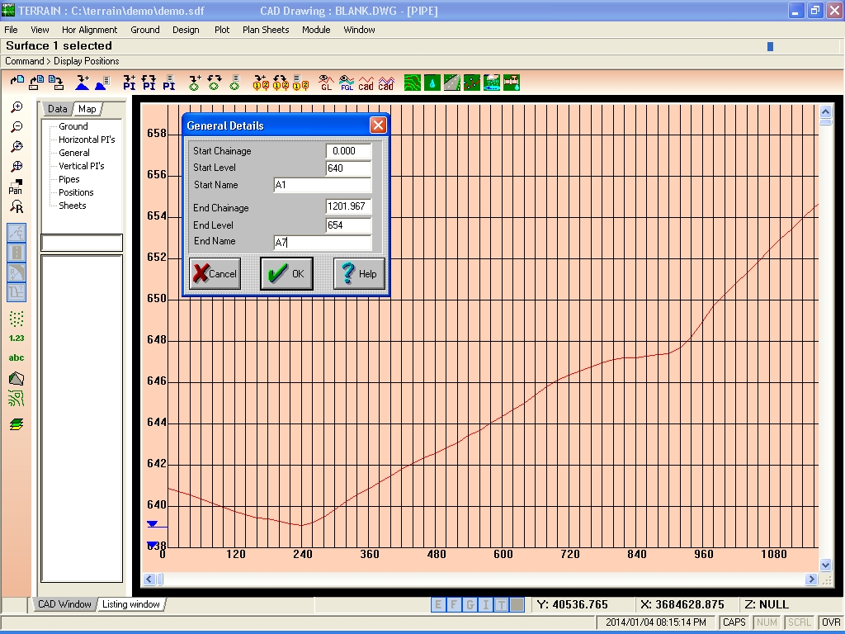845x634 pixels.
Task: Select the abc text display icon
Action: tap(17, 357)
